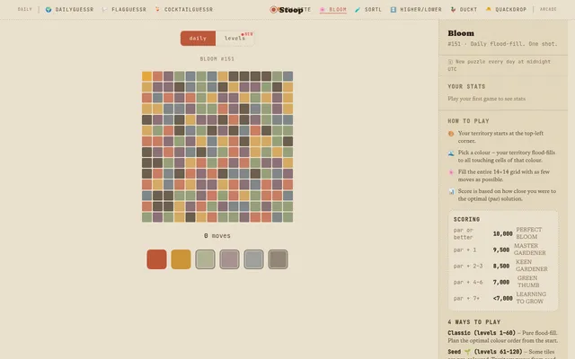
Task: Click the 'LEARNING TO GROW' rank label
Action: click(531, 298)
